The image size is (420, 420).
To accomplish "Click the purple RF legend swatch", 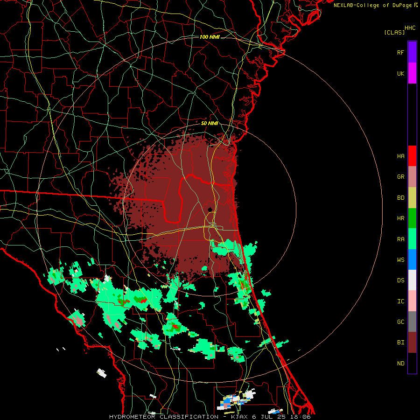I will click(x=412, y=52).
